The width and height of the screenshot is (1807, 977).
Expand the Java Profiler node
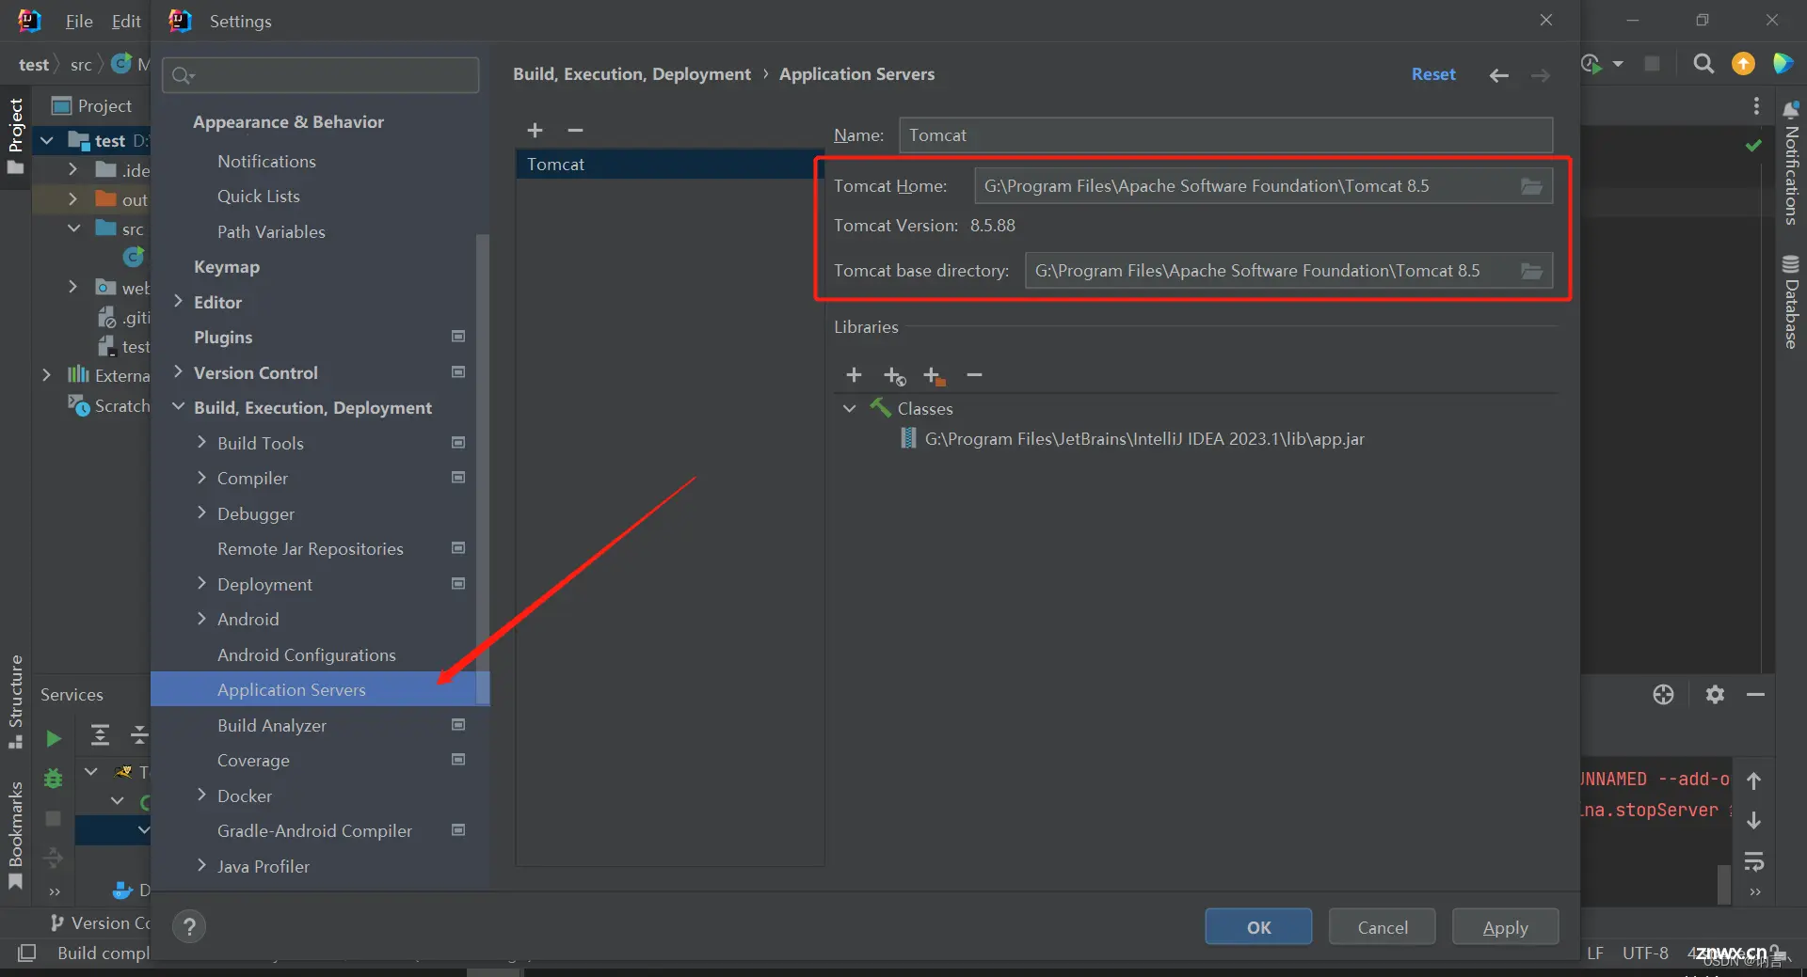point(201,865)
